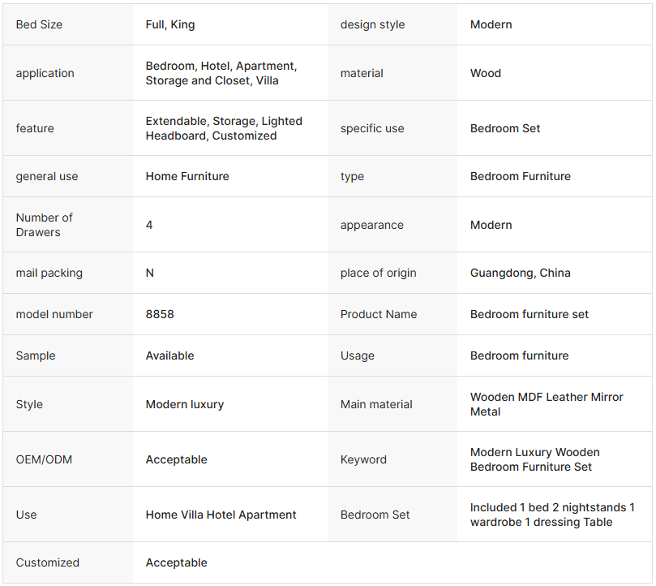Select the 'Full, King' bed size value
Image resolution: width=656 pixels, height=586 pixels.
coord(170,24)
